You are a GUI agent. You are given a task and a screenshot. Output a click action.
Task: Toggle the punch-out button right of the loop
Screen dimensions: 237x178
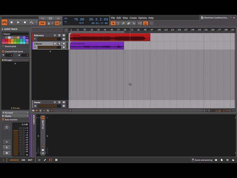58,19
